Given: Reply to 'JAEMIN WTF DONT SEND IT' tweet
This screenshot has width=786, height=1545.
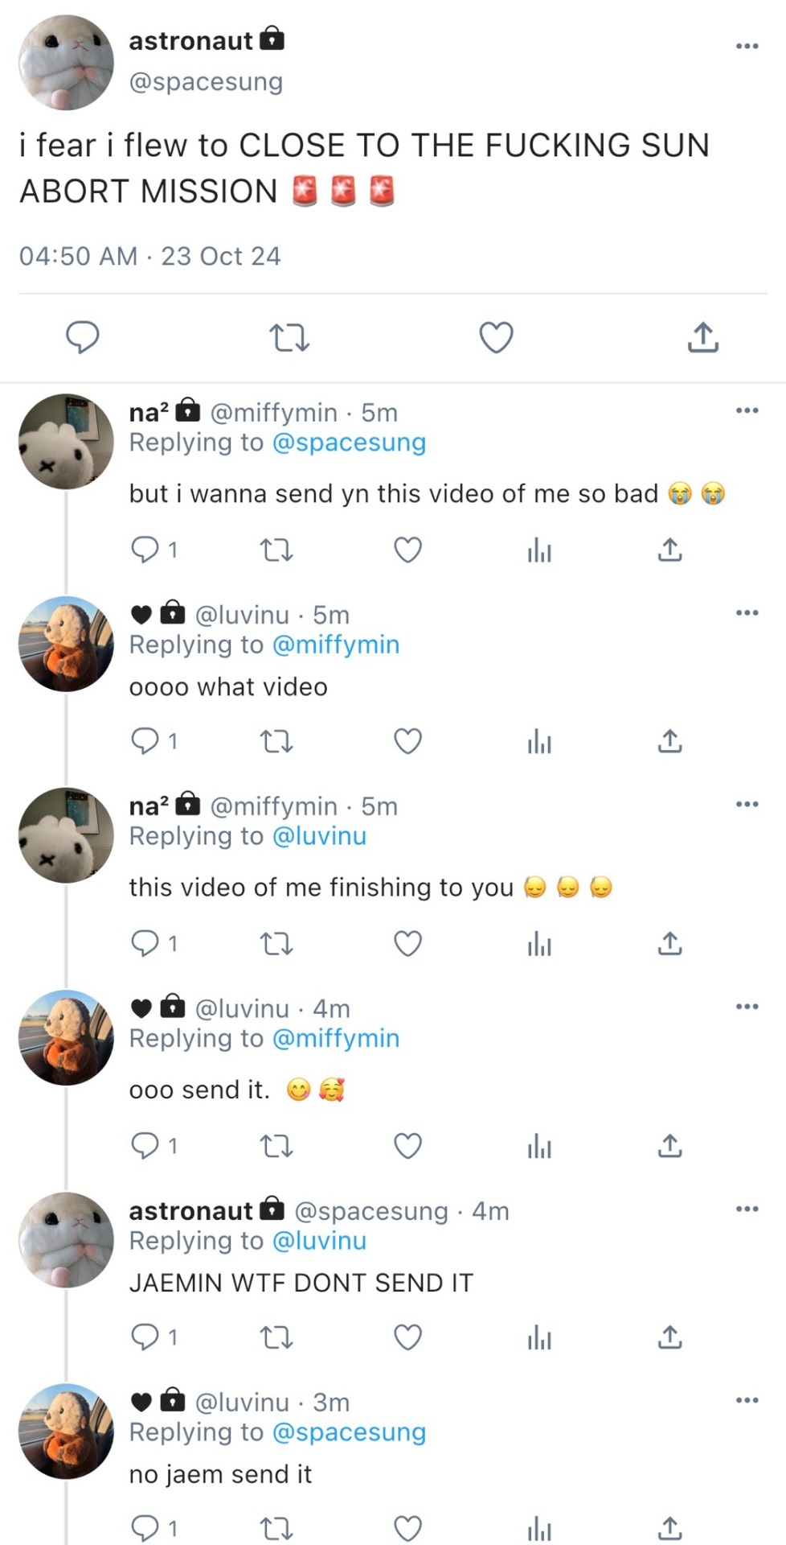Looking at the screenshot, I should (145, 1337).
